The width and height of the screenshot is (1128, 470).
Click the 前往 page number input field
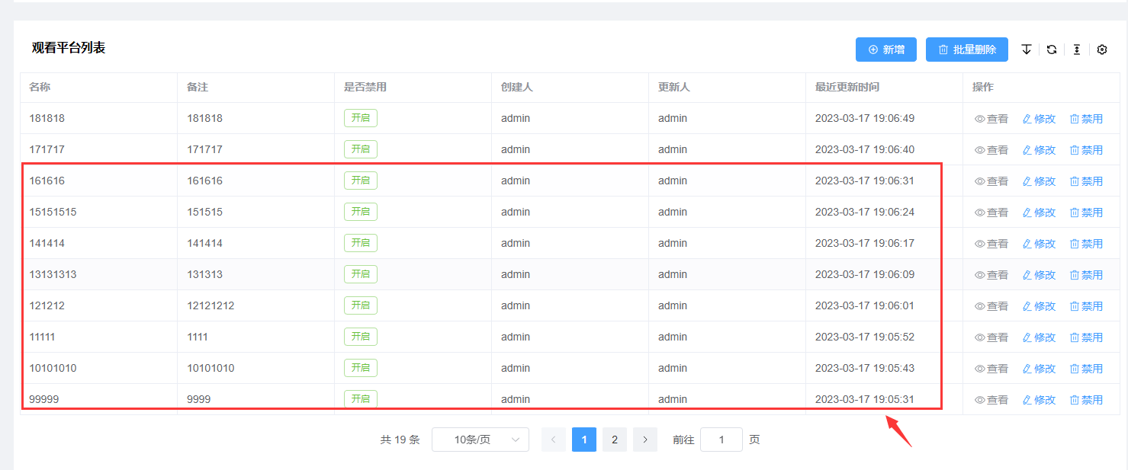pos(721,440)
